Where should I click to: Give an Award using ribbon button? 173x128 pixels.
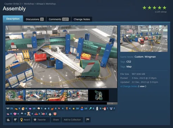click(x=25, y=120)
